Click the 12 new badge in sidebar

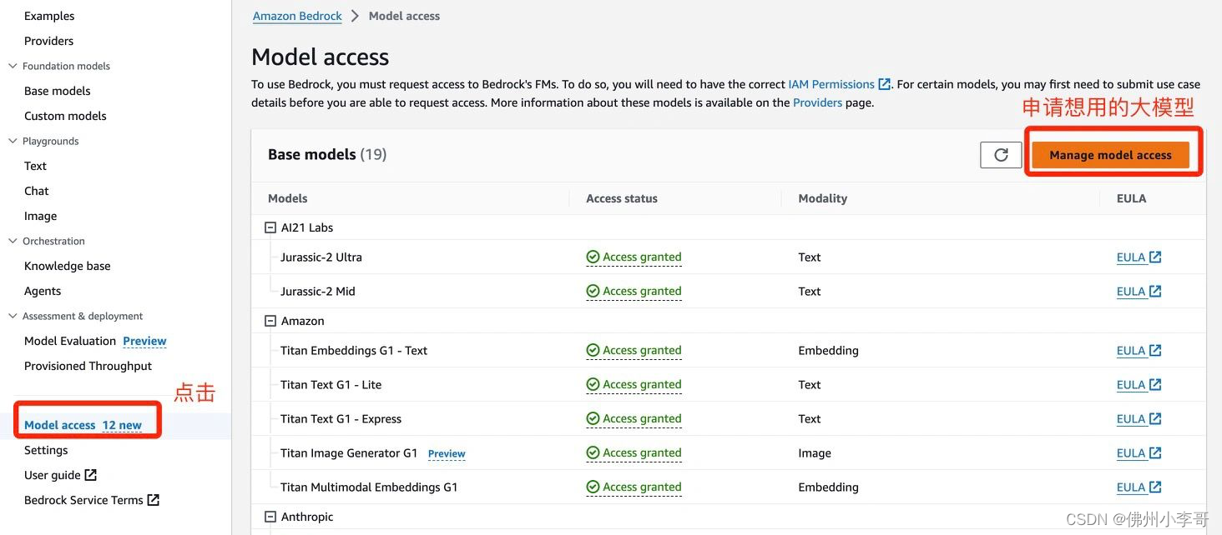[122, 425]
